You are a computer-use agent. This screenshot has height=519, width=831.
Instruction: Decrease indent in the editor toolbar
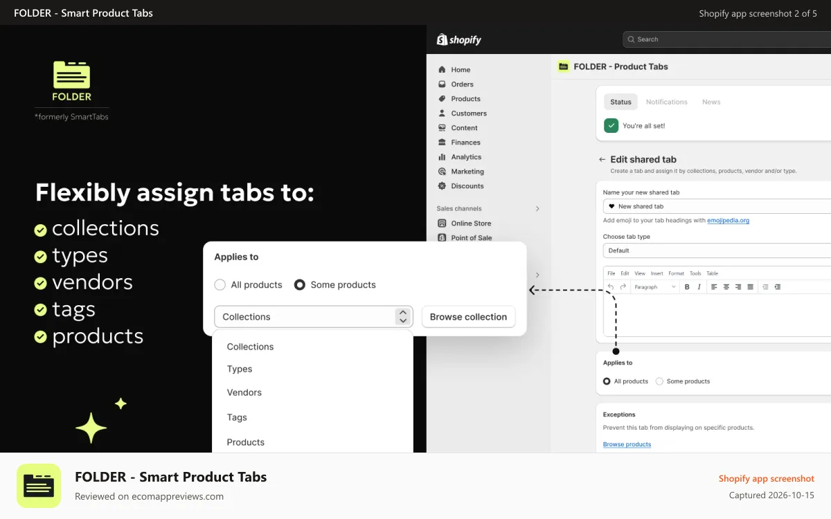click(x=765, y=286)
